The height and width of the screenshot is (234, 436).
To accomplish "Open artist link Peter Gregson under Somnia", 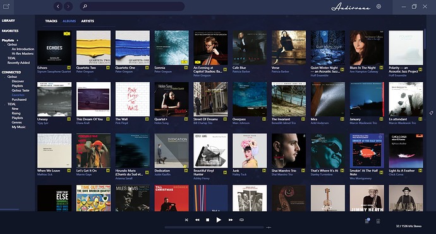I will tap(162, 72).
